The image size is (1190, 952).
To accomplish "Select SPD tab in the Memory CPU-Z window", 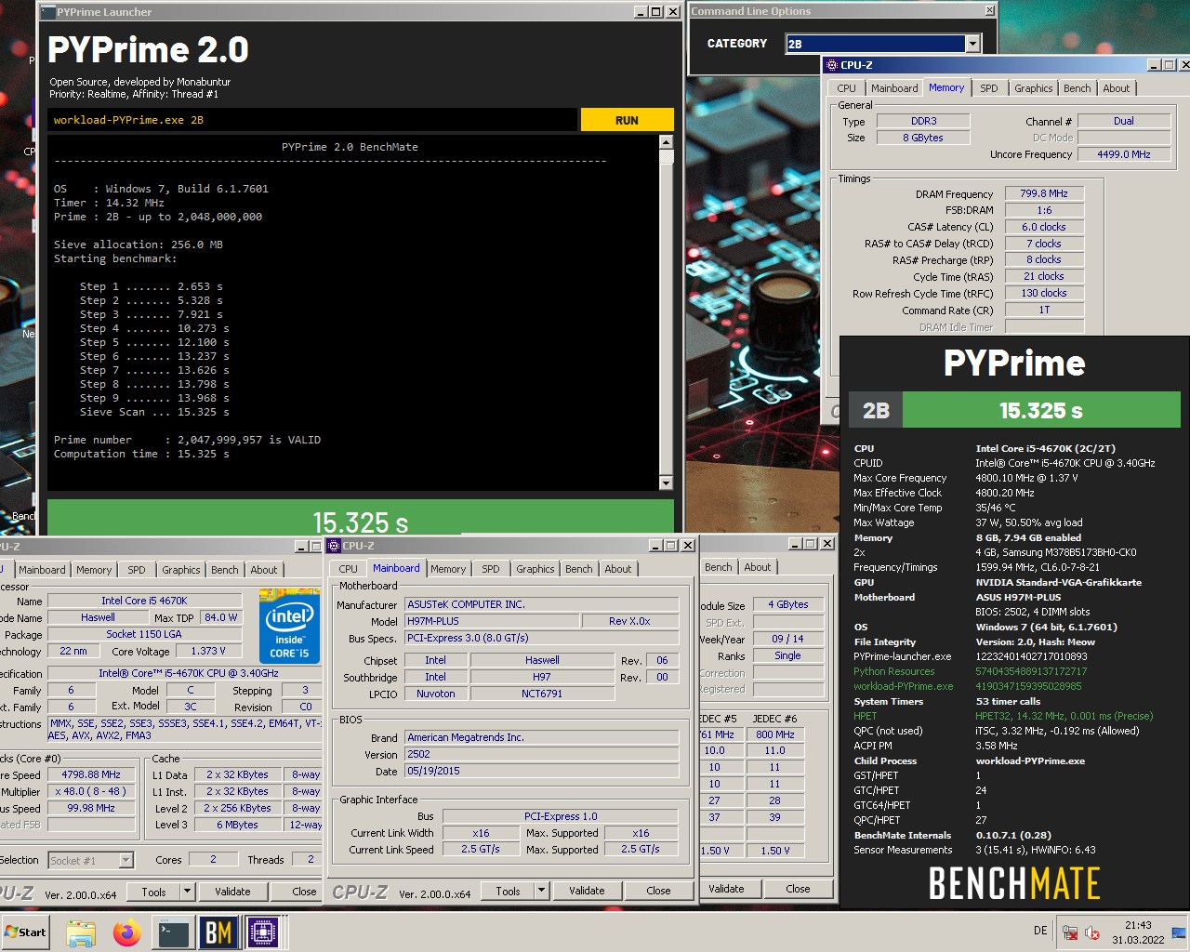I will pyautogui.click(x=989, y=88).
